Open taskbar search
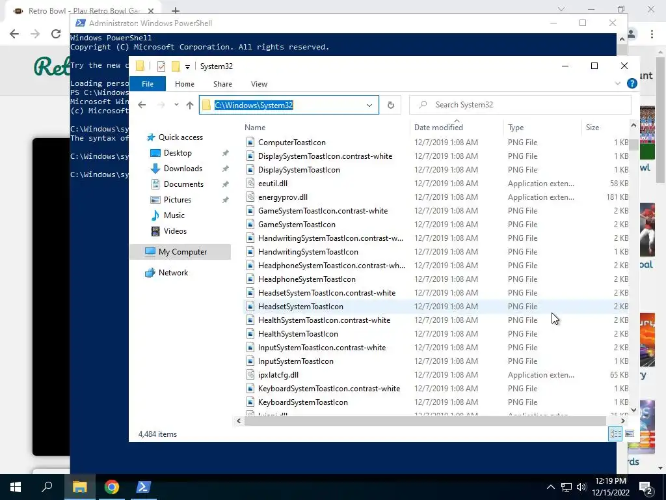The image size is (666, 500). pos(47,487)
